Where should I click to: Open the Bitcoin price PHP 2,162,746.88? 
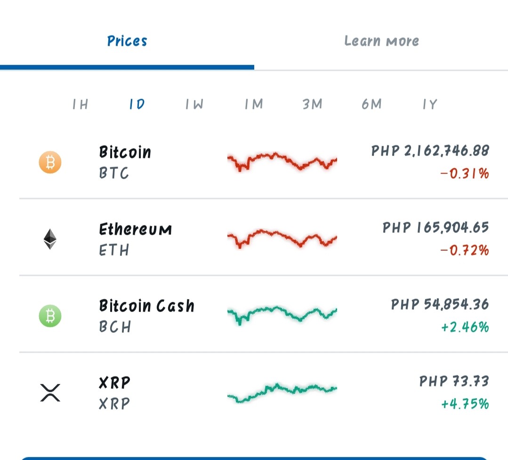coord(430,151)
